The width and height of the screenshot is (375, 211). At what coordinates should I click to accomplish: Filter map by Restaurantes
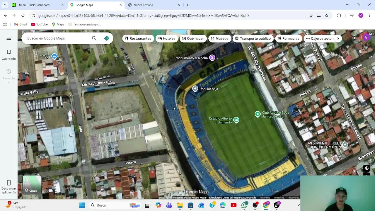(x=138, y=38)
